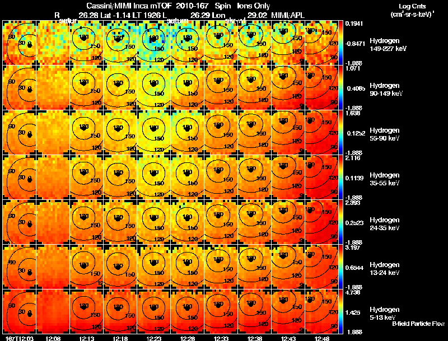The height and width of the screenshot is (341, 448).
Task: Click the "Ions Only" header text
Action: 254,6
